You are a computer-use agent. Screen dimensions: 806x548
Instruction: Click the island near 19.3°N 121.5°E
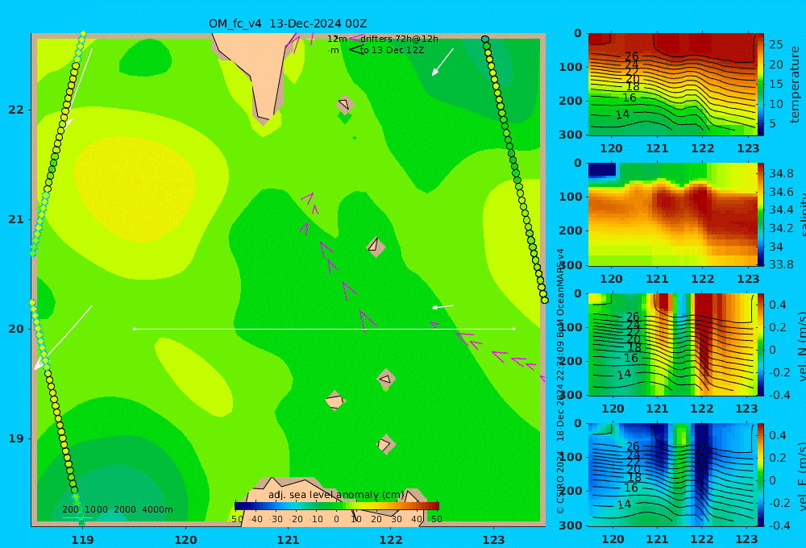coord(334,401)
